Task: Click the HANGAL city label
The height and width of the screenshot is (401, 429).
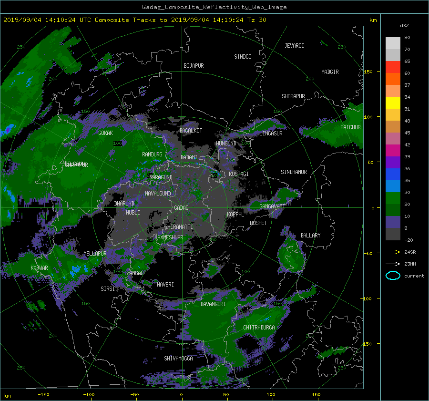Action: (135, 273)
